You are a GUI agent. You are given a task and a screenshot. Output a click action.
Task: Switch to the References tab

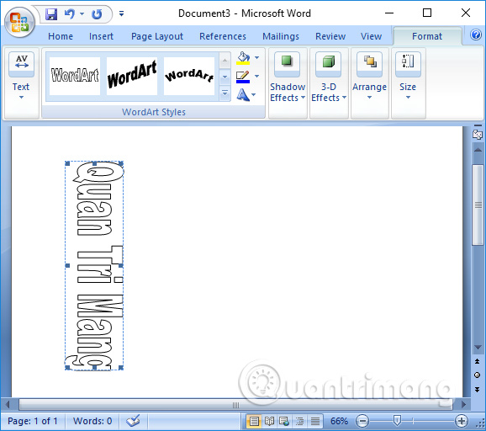[223, 36]
